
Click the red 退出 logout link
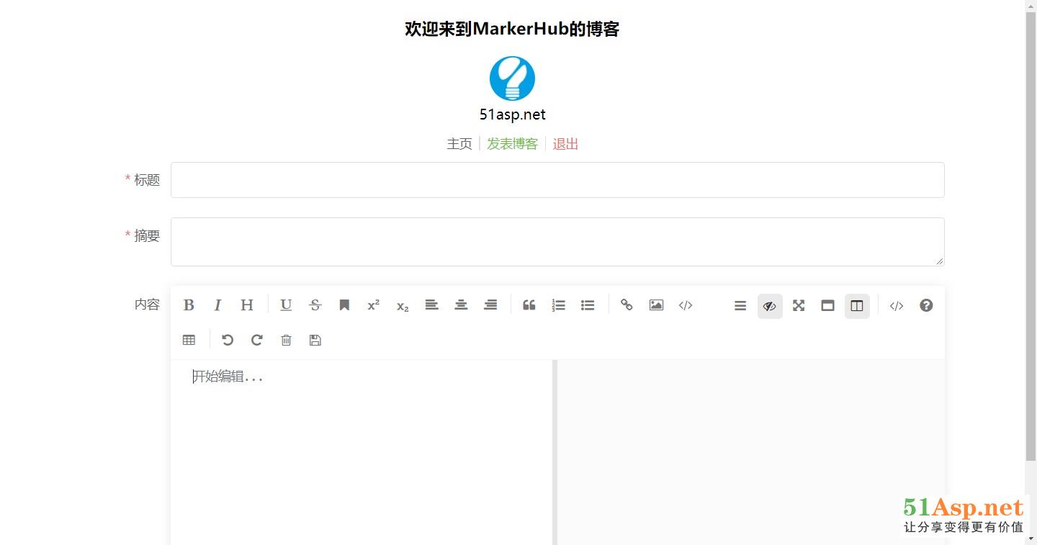(x=565, y=144)
